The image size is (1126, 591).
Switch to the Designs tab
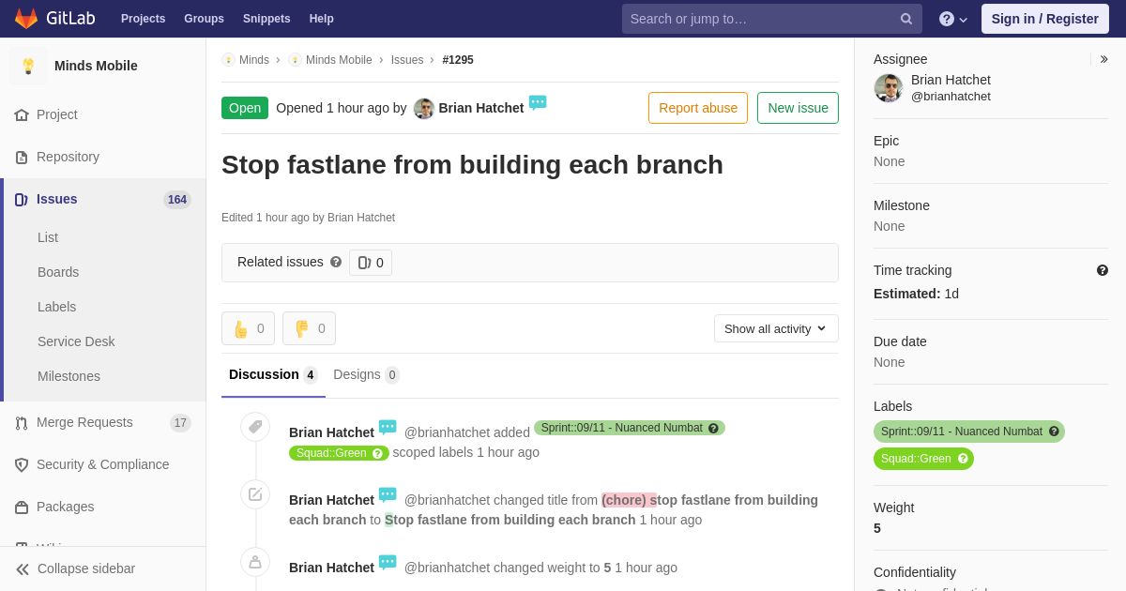point(366,374)
